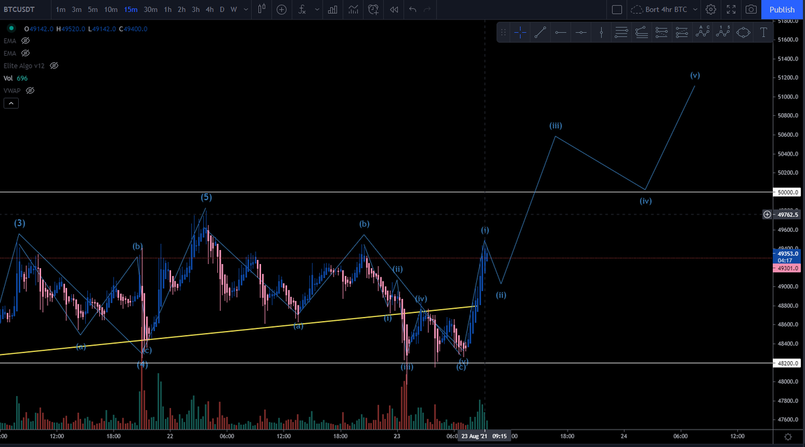Toggle VWAP visibility

pyautogui.click(x=30, y=90)
